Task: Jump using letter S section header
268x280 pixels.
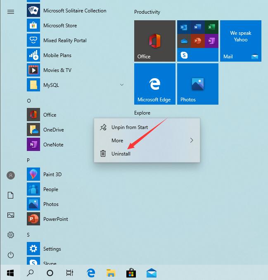Action: [x=28, y=235]
